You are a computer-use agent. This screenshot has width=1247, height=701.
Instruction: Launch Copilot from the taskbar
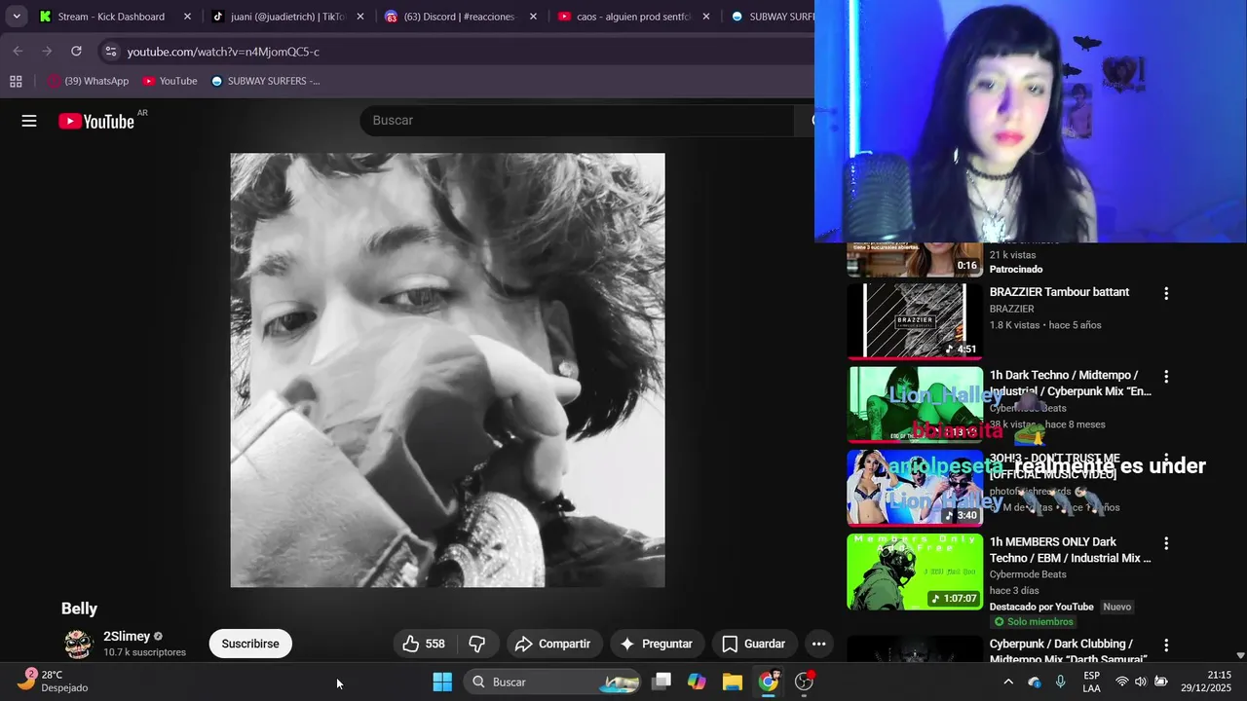pos(697,682)
